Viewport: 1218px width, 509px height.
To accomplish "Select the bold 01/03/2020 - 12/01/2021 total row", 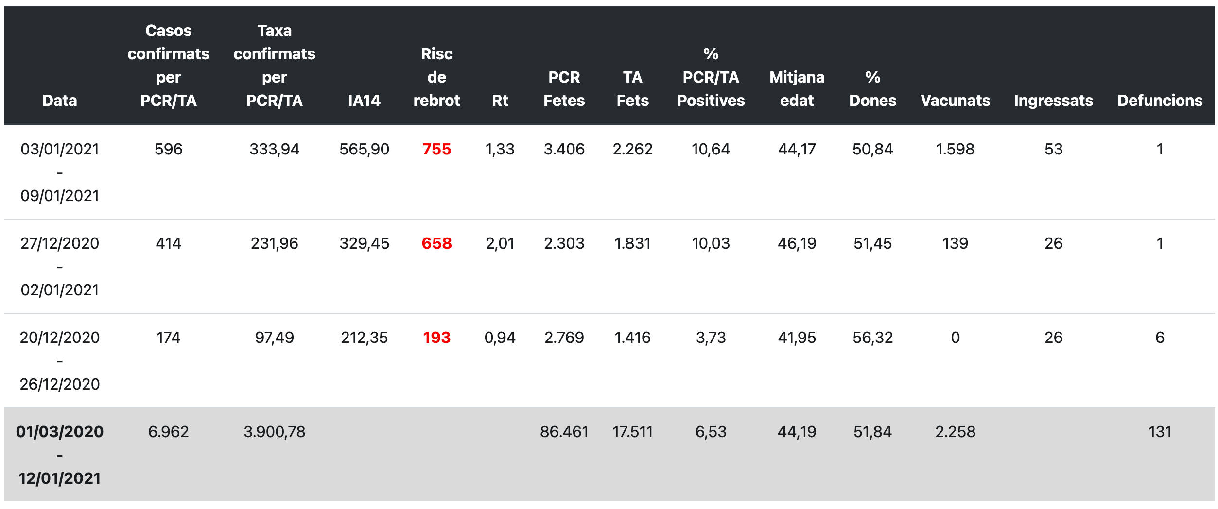I will pyautogui.click(x=60, y=455).
